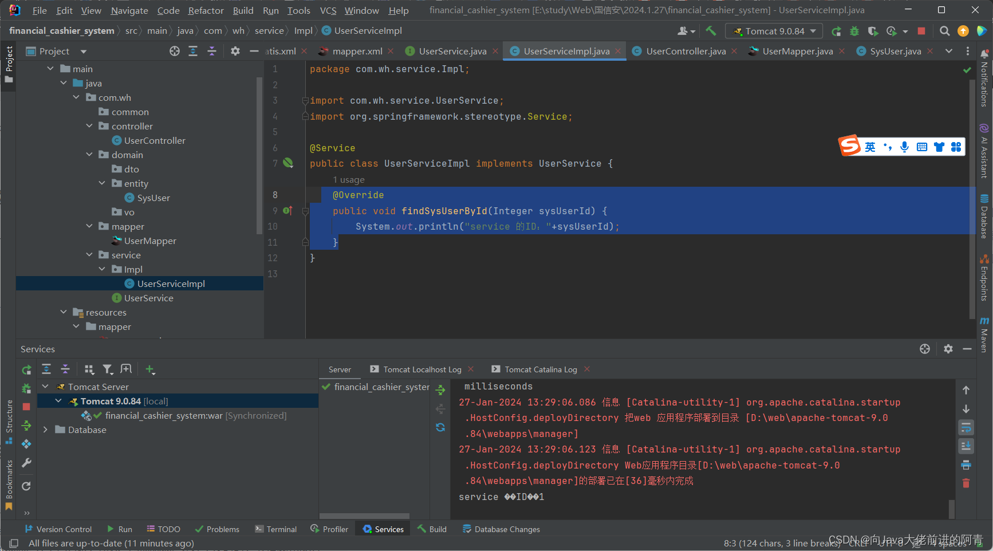Toggle the Project tool window stripe button
Image resolution: width=993 pixels, height=551 pixels.
coord(9,64)
